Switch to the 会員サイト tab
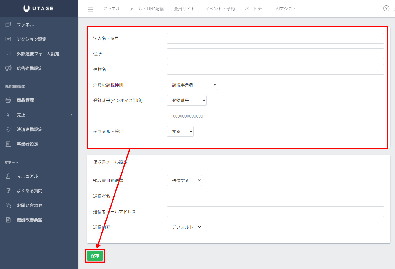 tap(184, 9)
